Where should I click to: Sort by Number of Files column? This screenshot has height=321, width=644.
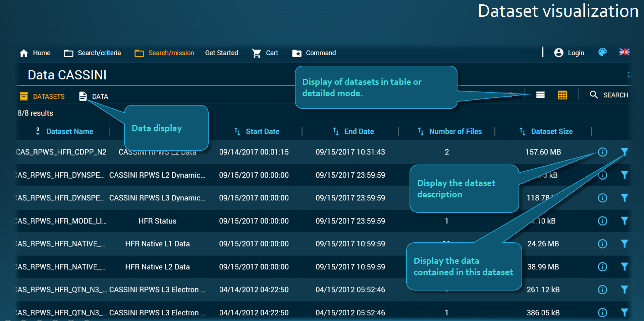pos(449,131)
